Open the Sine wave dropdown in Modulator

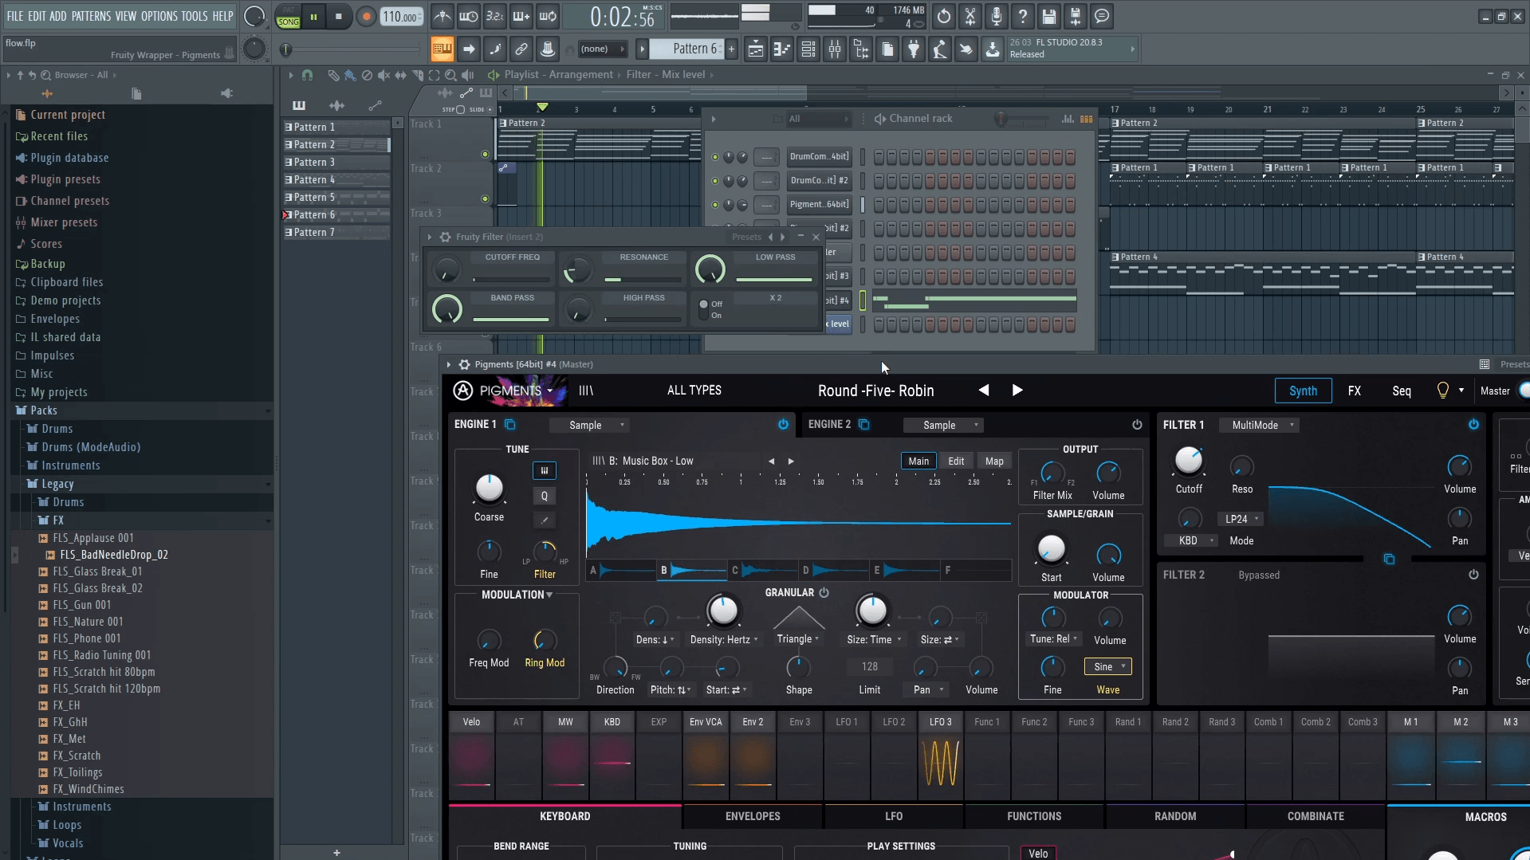[1108, 666]
